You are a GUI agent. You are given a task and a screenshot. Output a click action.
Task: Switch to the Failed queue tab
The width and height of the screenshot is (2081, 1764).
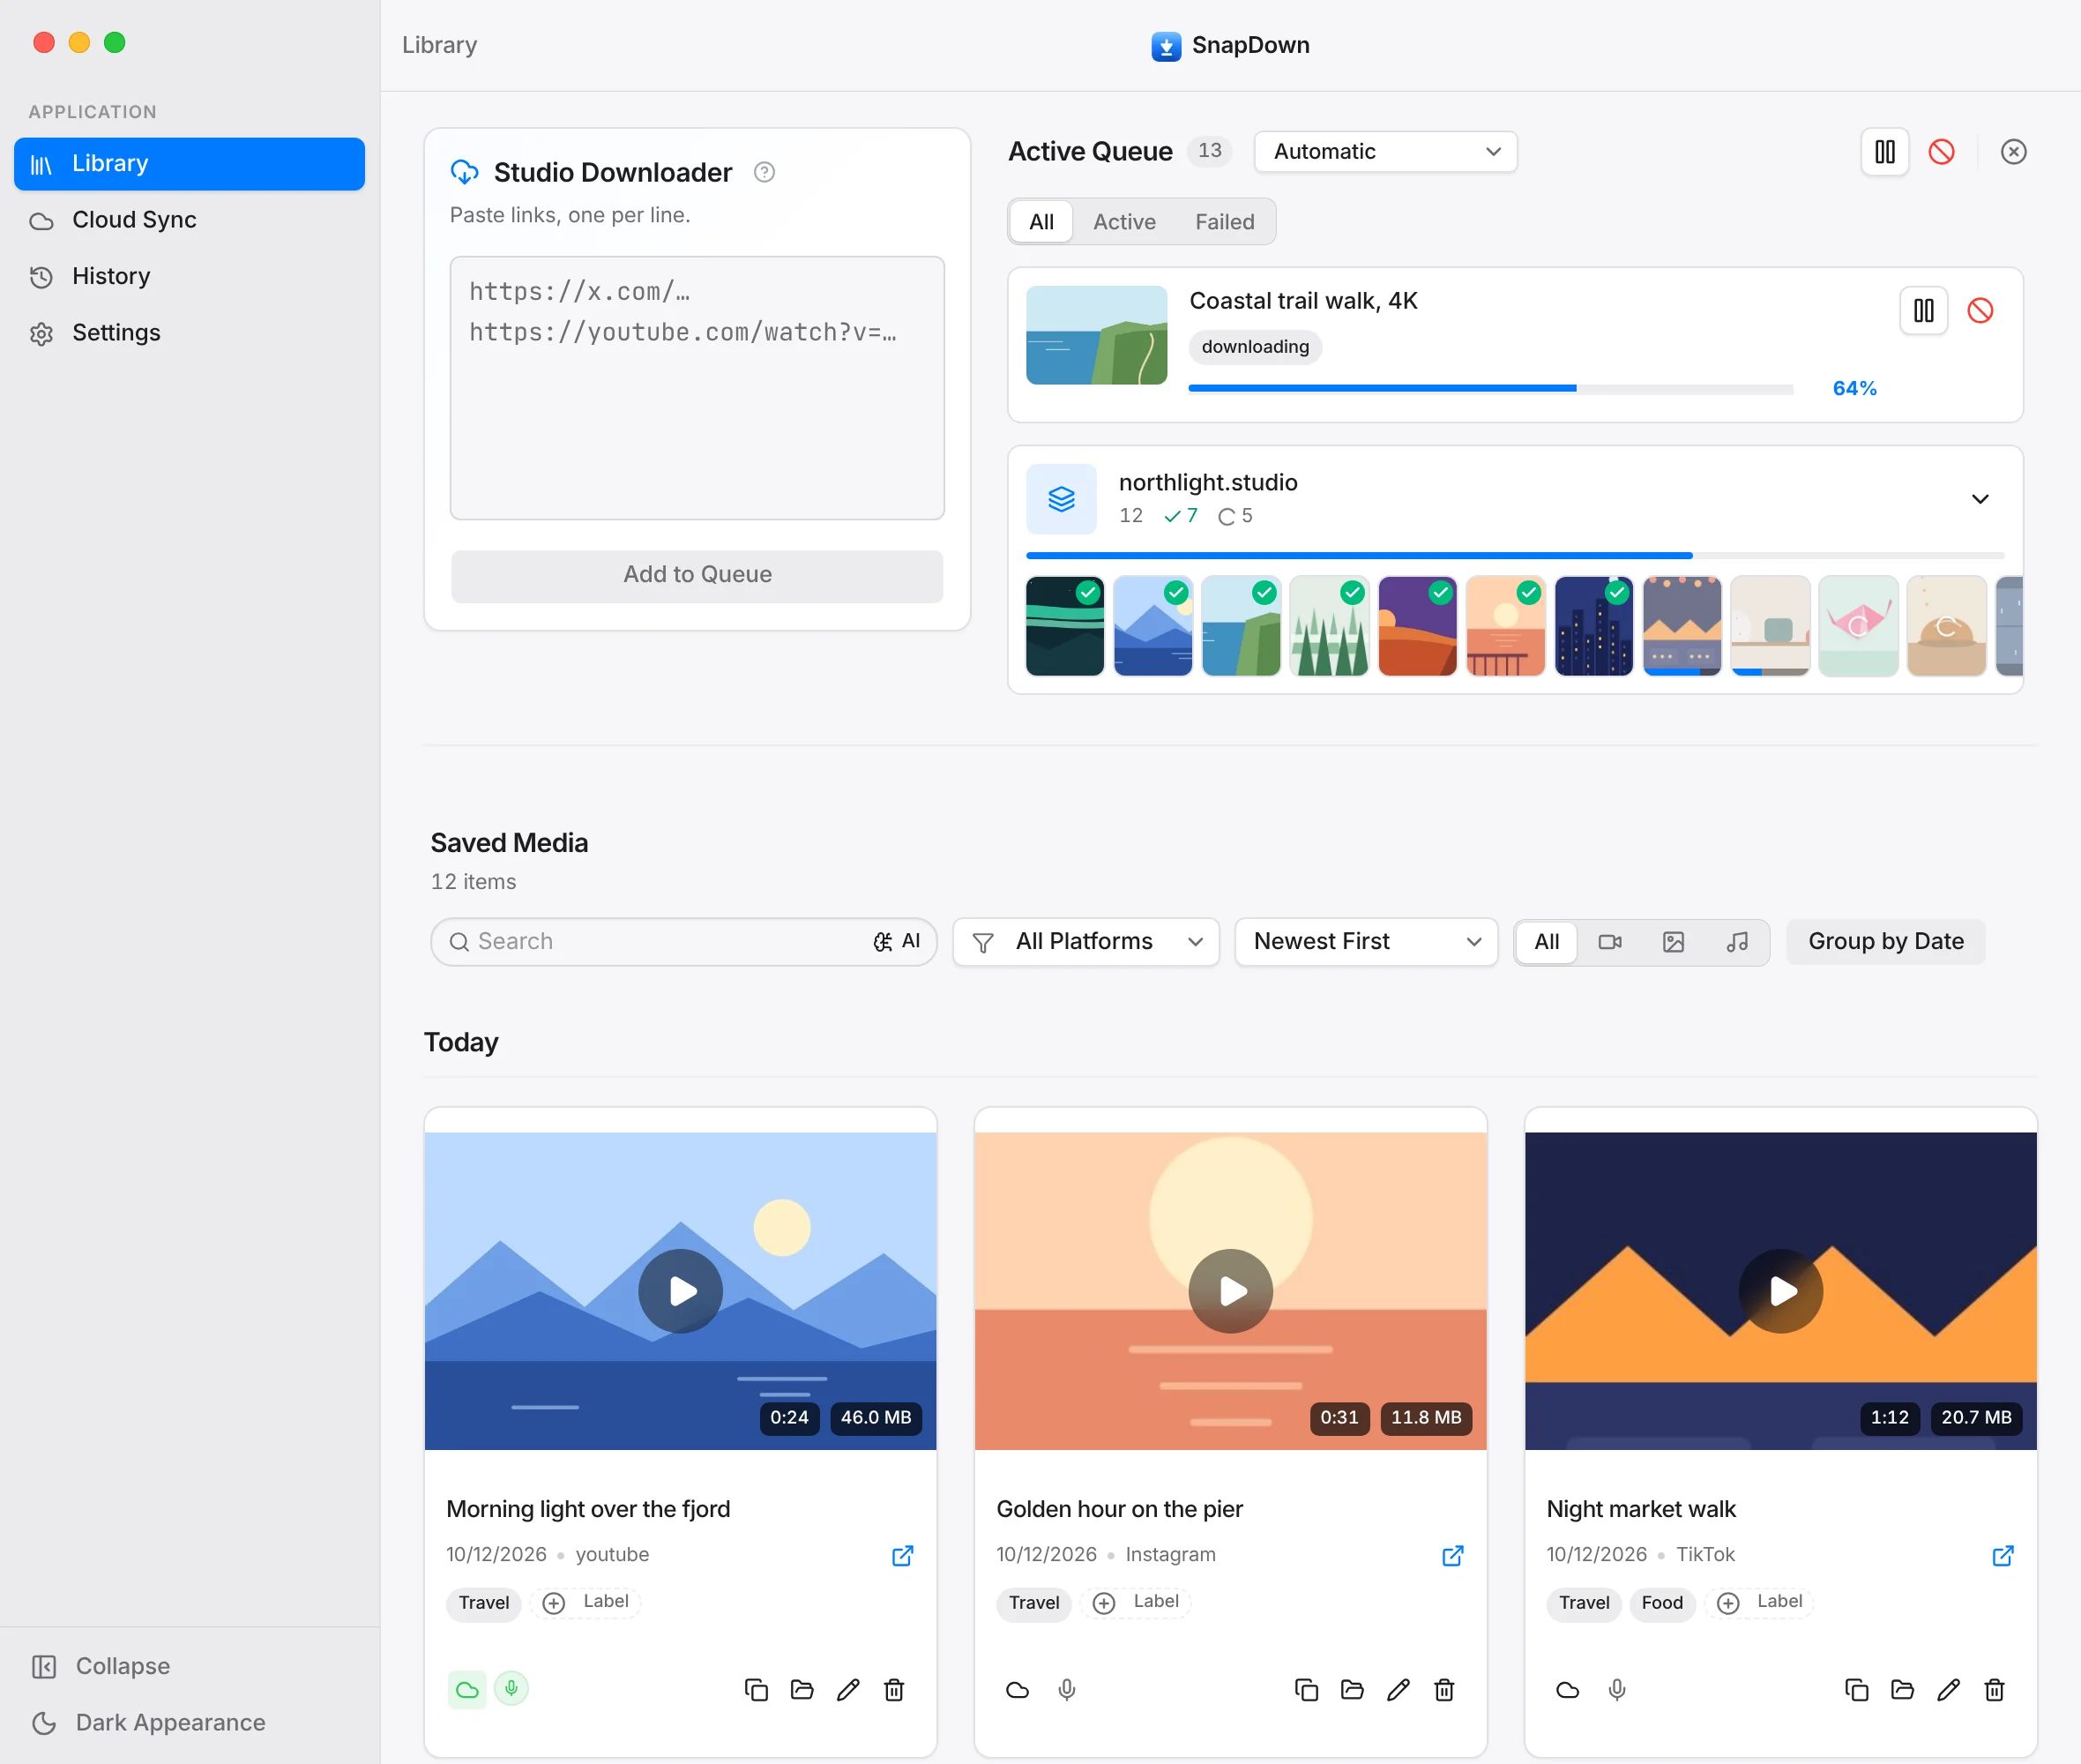[1225, 222]
